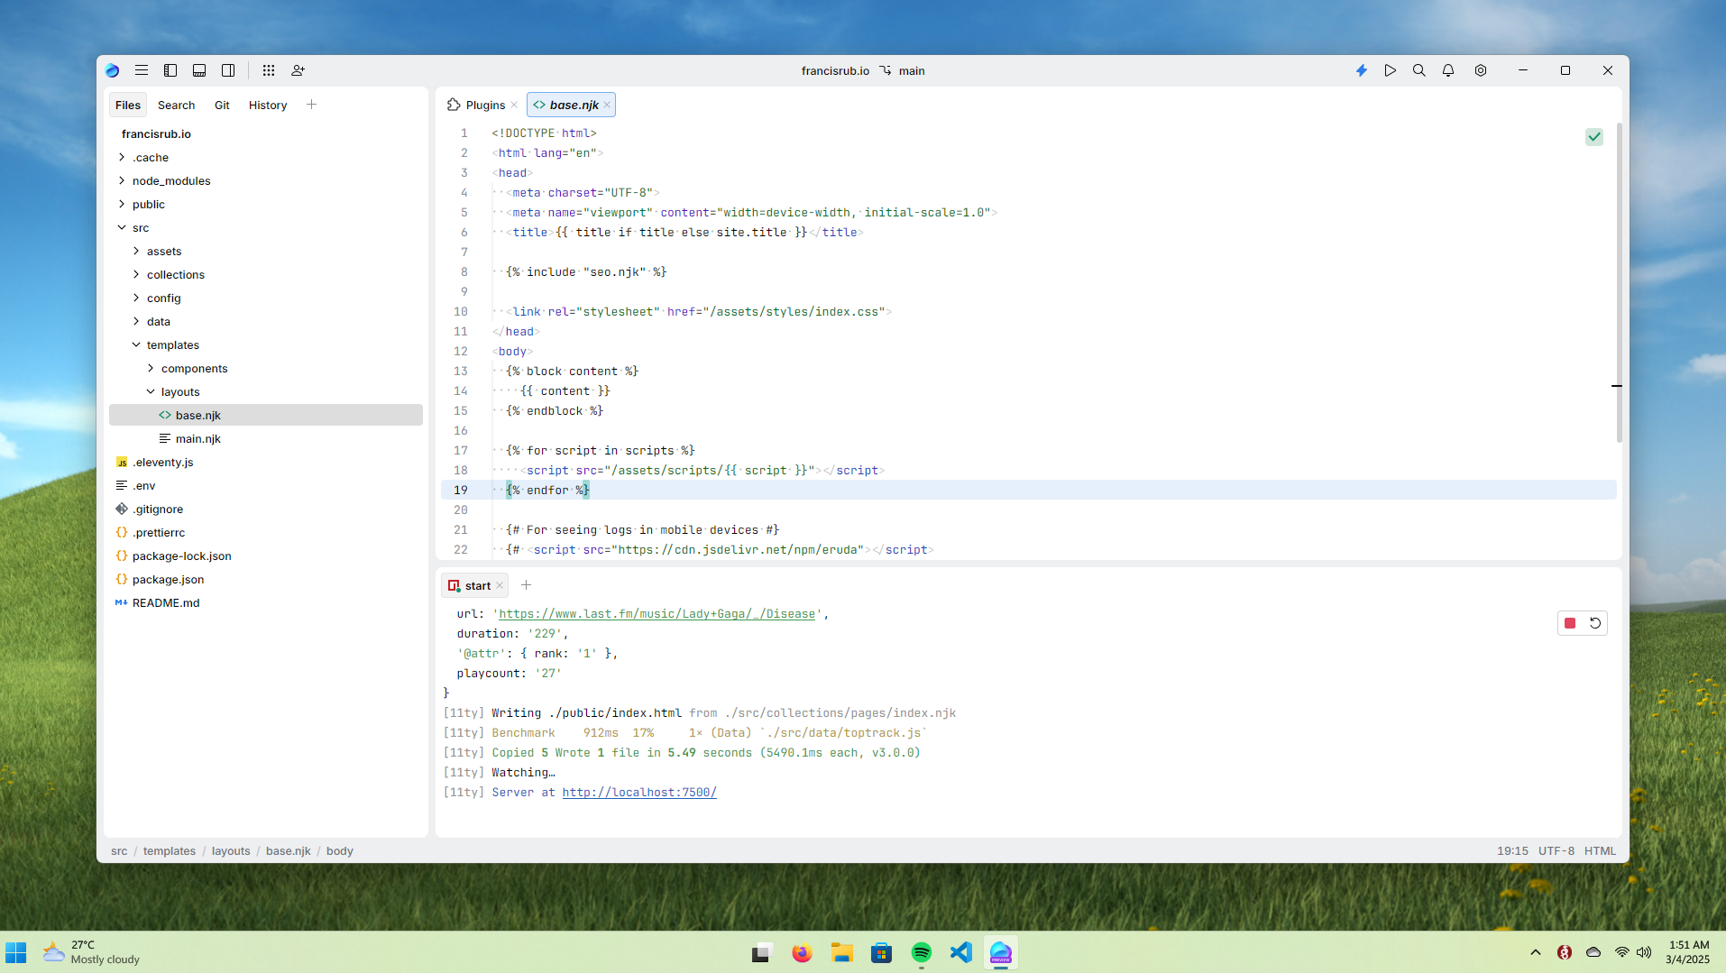Add a new left panel tab
This screenshot has height=973, width=1726.
pos(311,105)
